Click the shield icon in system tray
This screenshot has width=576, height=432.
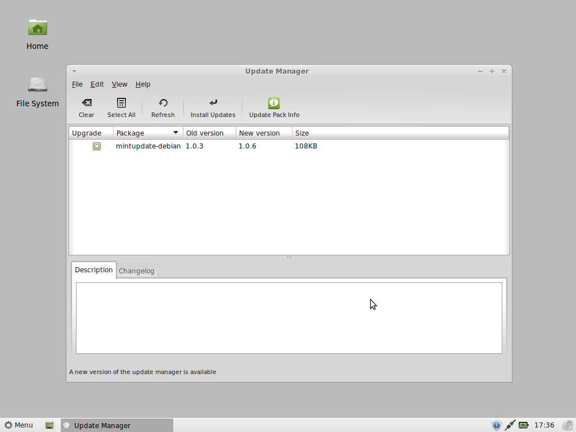pos(496,425)
